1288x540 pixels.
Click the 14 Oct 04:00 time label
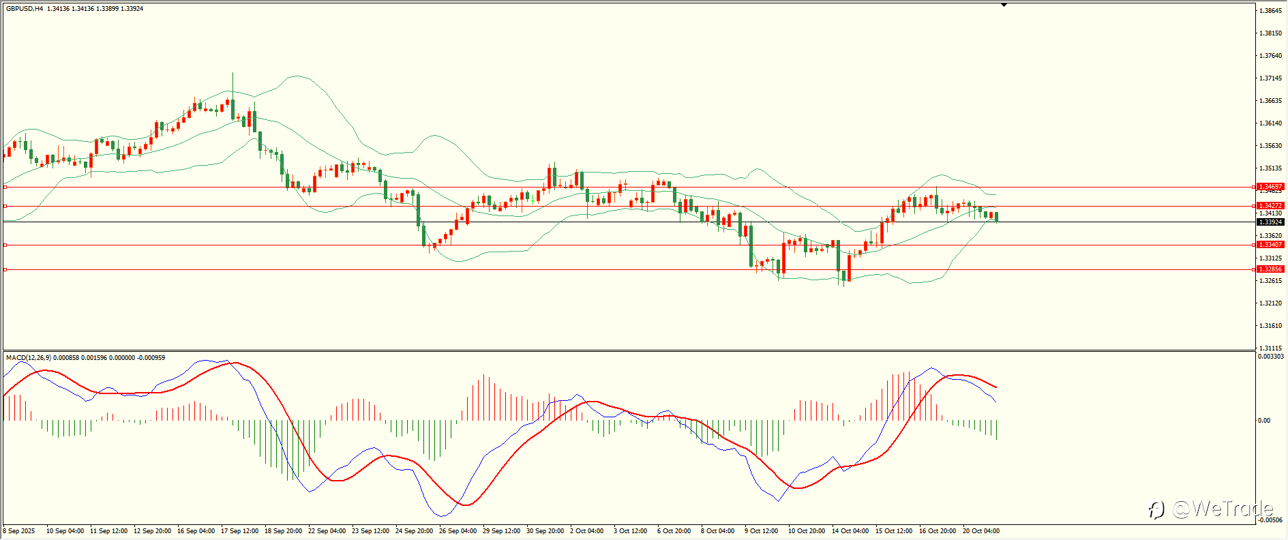pyautogui.click(x=850, y=531)
